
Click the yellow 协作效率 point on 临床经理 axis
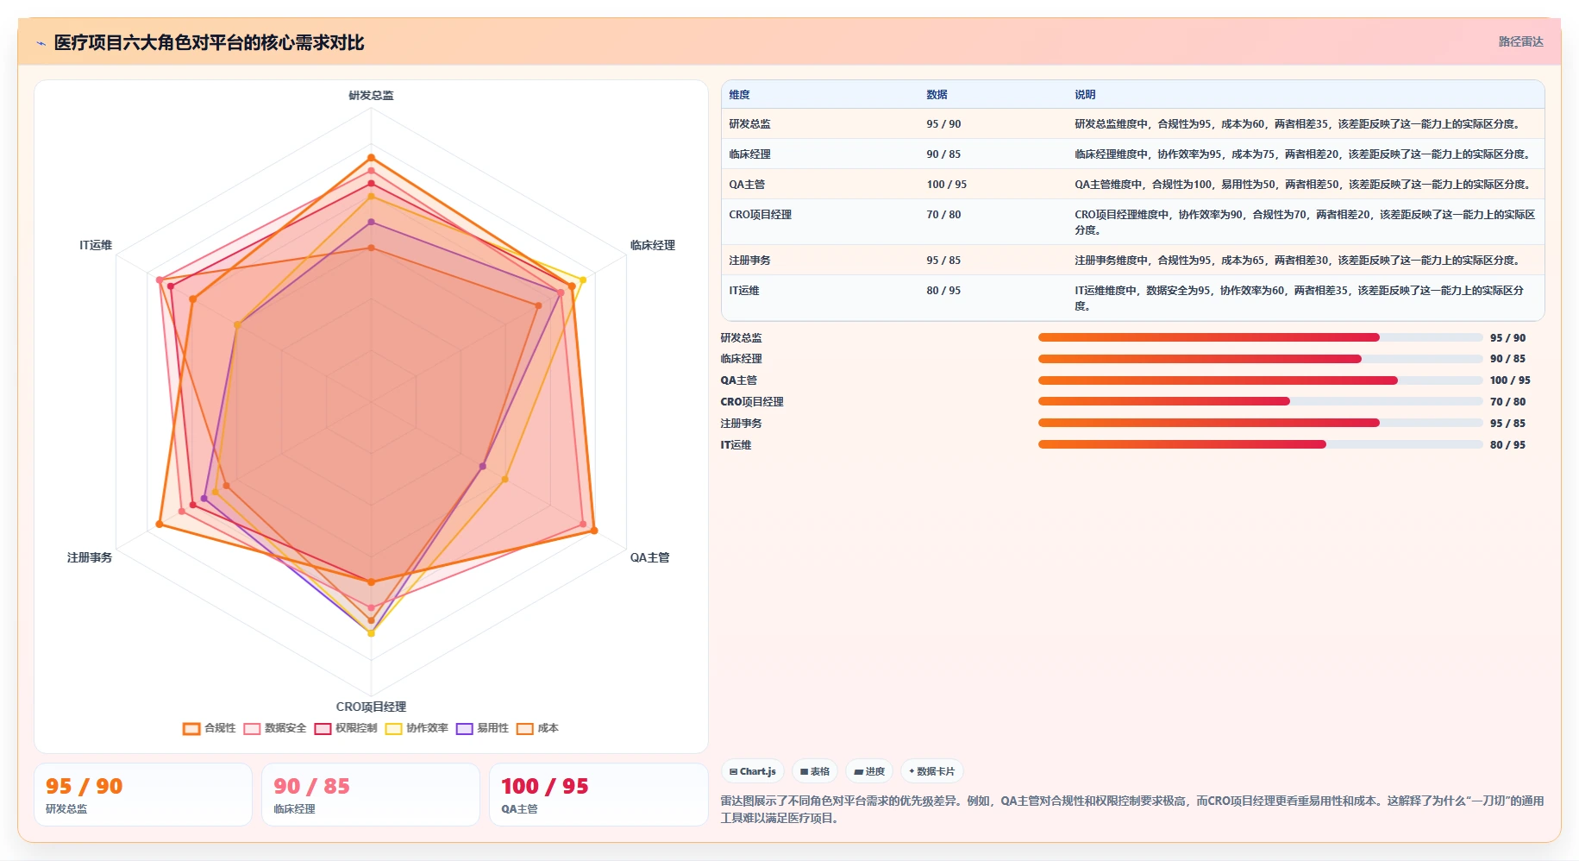tap(583, 280)
